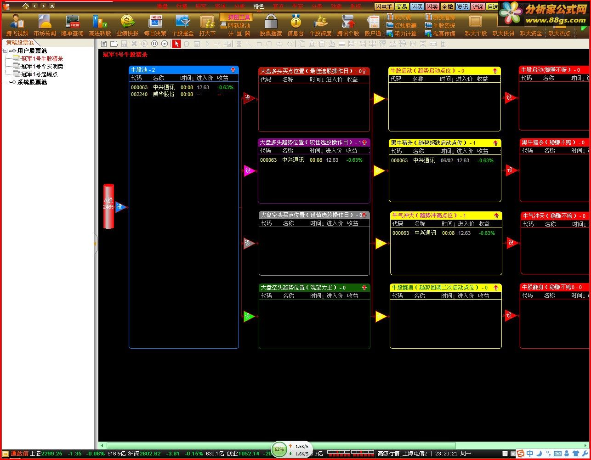The image size is (591, 460).
Task: Click the gray 设 arrow beside 大盘空头买点位置
Action: click(x=249, y=243)
